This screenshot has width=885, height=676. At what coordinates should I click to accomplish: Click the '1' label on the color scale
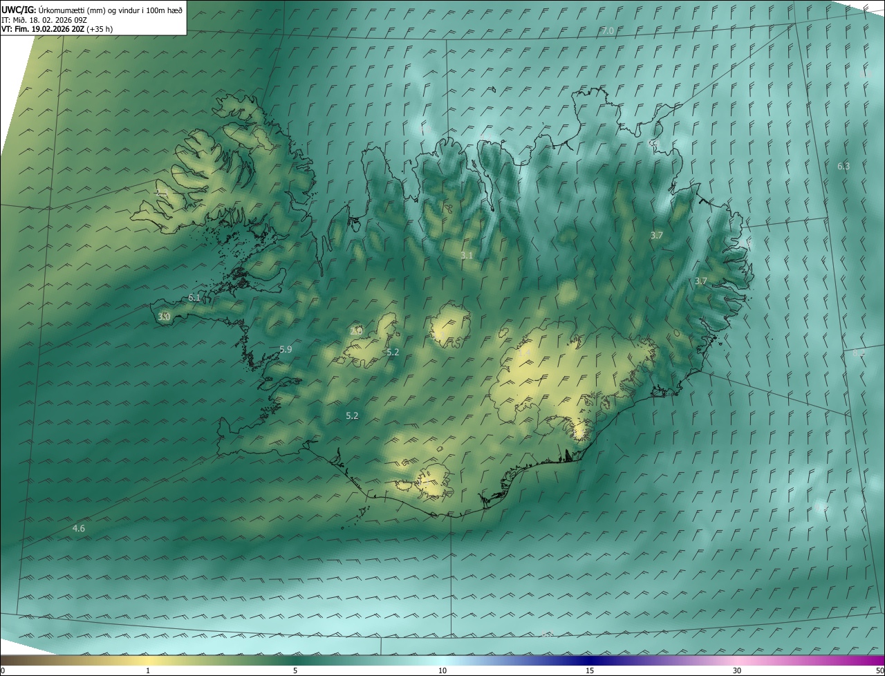click(x=148, y=670)
